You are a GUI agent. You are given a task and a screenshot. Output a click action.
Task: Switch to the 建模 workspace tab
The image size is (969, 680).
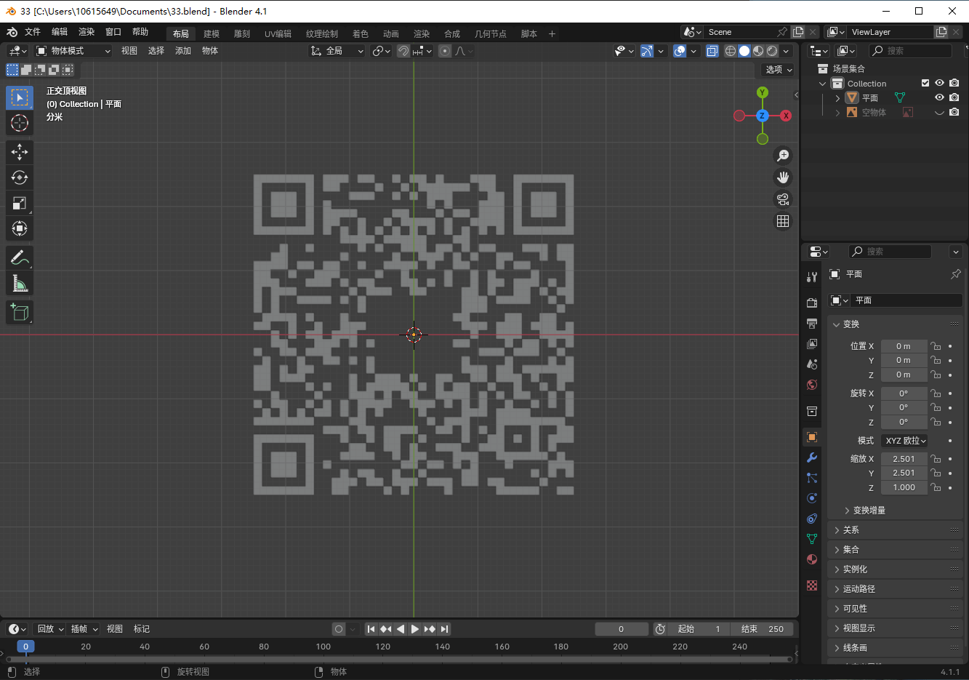click(212, 33)
